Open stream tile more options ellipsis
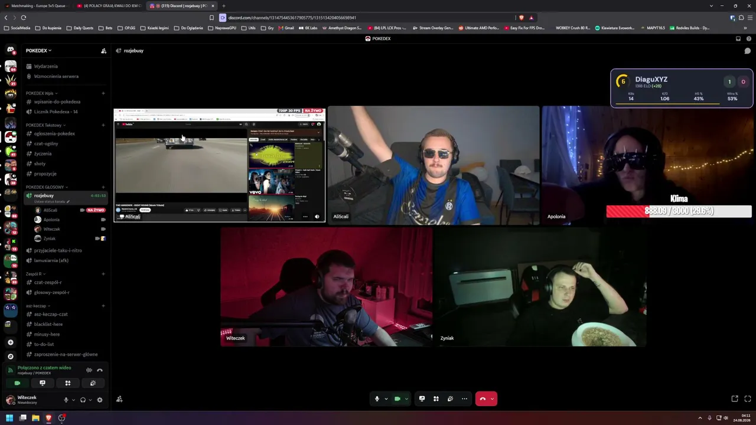The width and height of the screenshot is (756, 425). (305, 217)
